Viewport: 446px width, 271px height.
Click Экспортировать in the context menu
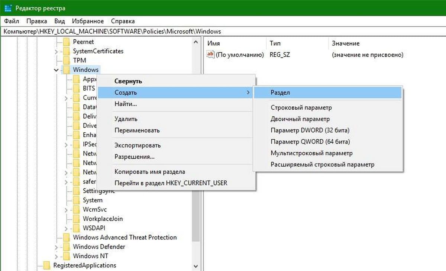coord(138,145)
